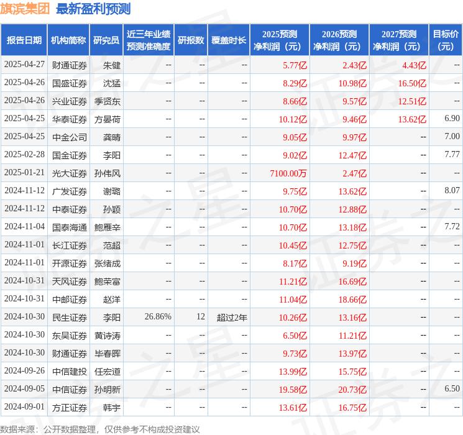Screen dimensions: 463x435
Task: Click the 近三年业绩预测准确度 column header
Action: tap(149, 40)
